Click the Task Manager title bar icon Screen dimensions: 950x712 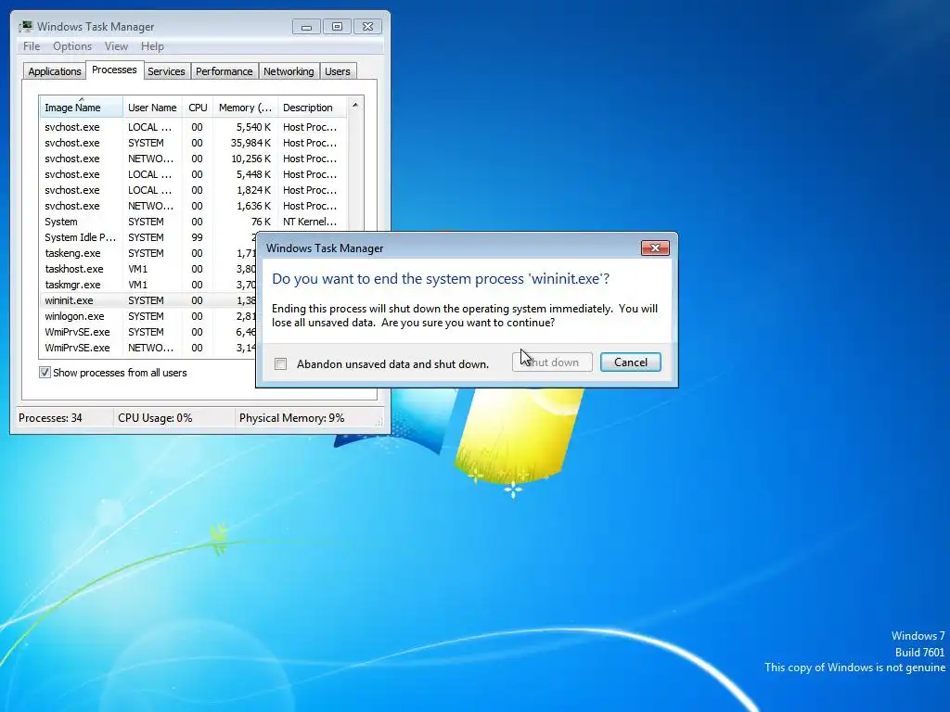(x=25, y=26)
